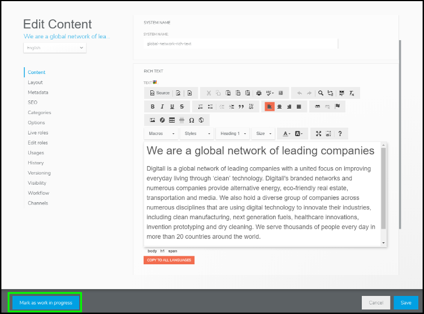Click the Preview document icon
The height and width of the screenshot is (314, 424).
[178, 93]
